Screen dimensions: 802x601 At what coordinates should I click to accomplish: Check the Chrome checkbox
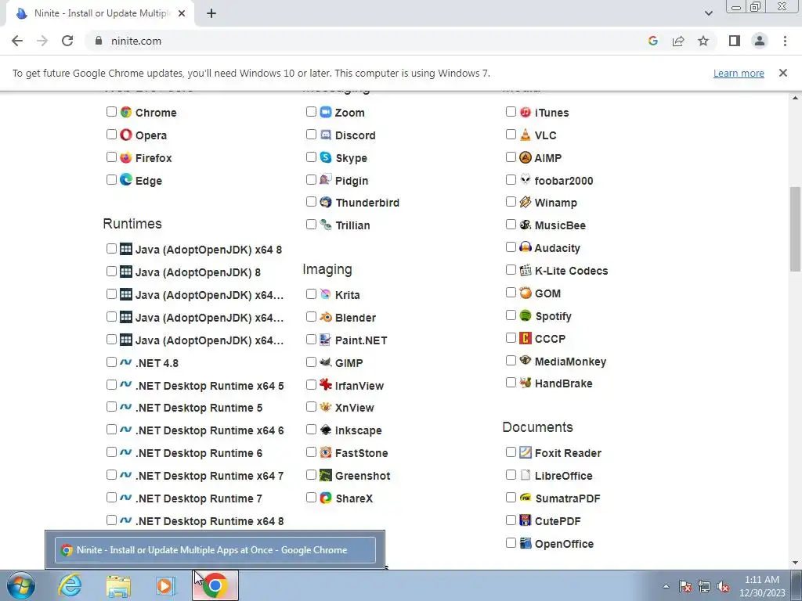111,111
